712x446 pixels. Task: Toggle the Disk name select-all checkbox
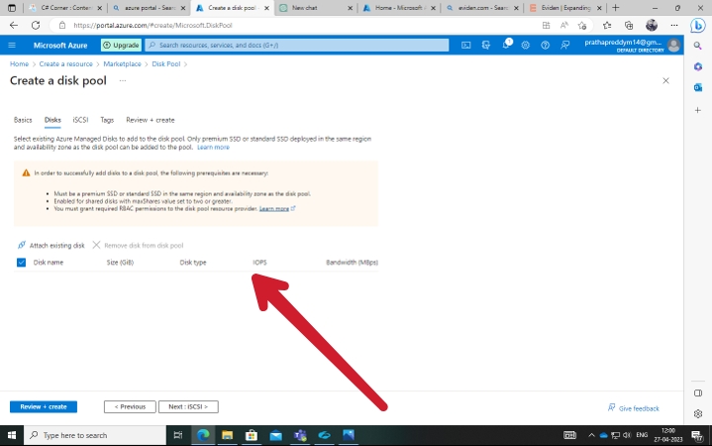[22, 263]
